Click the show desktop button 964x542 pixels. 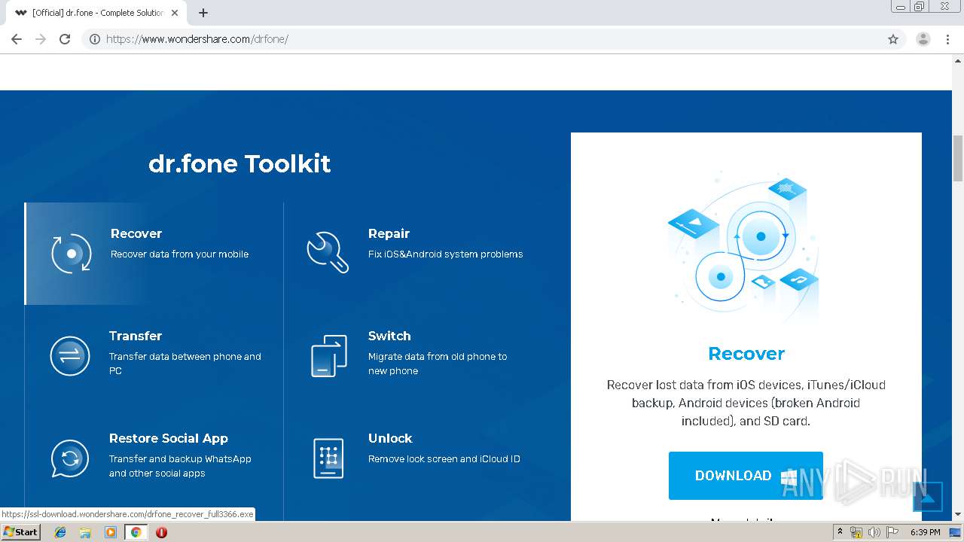[955, 532]
